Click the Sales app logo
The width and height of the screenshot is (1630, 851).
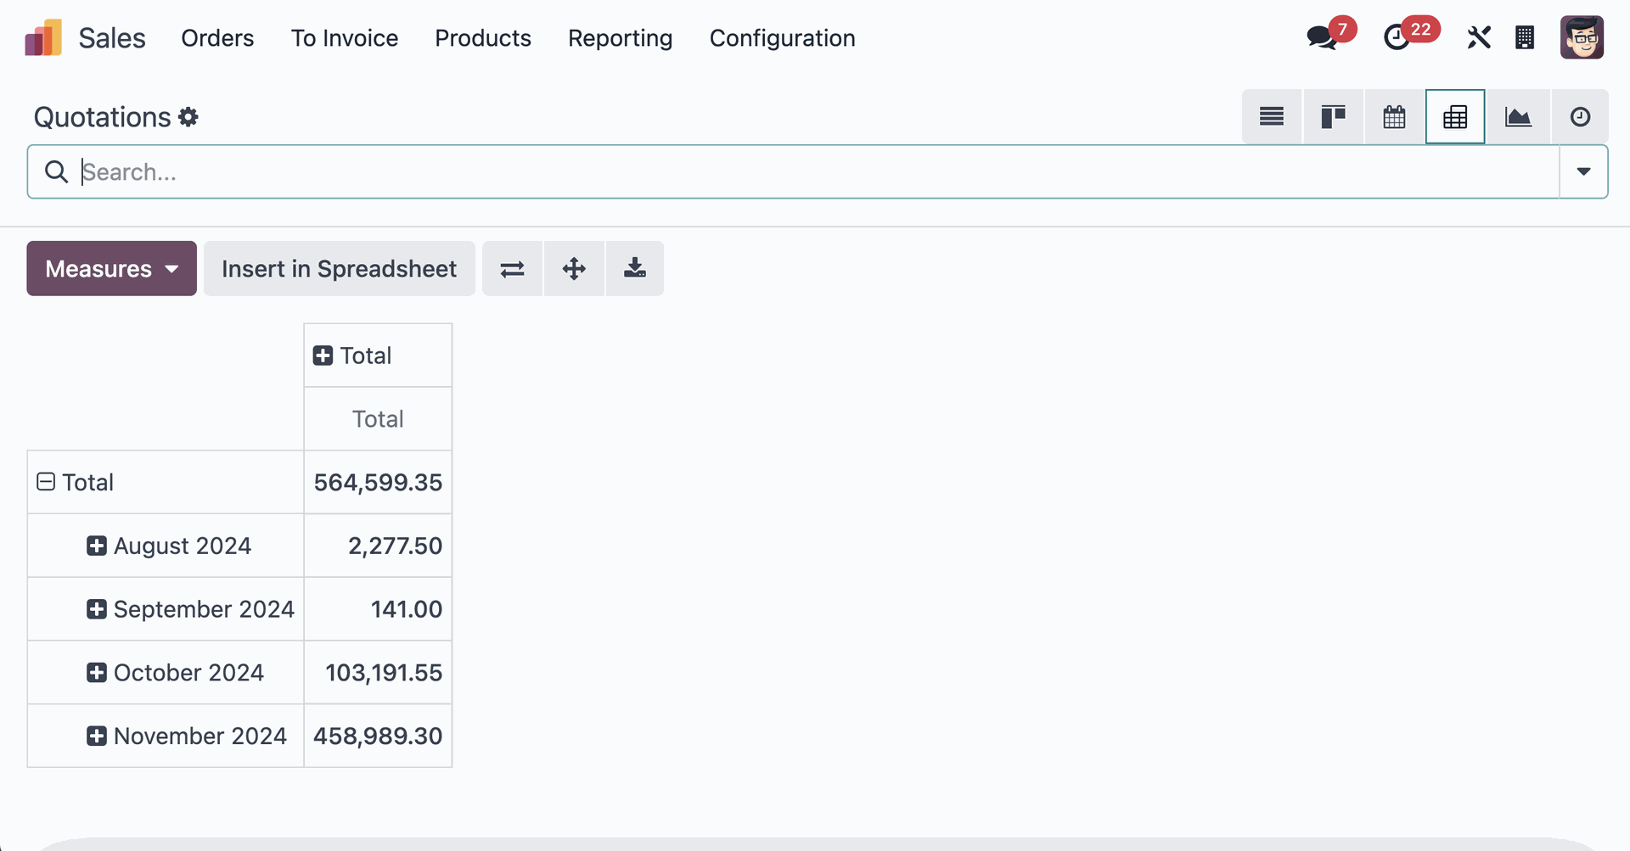[42, 37]
